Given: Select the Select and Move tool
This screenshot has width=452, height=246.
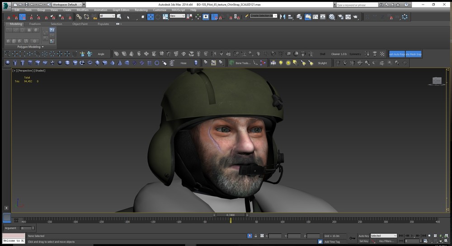Looking at the screenshot, I should (151, 17).
